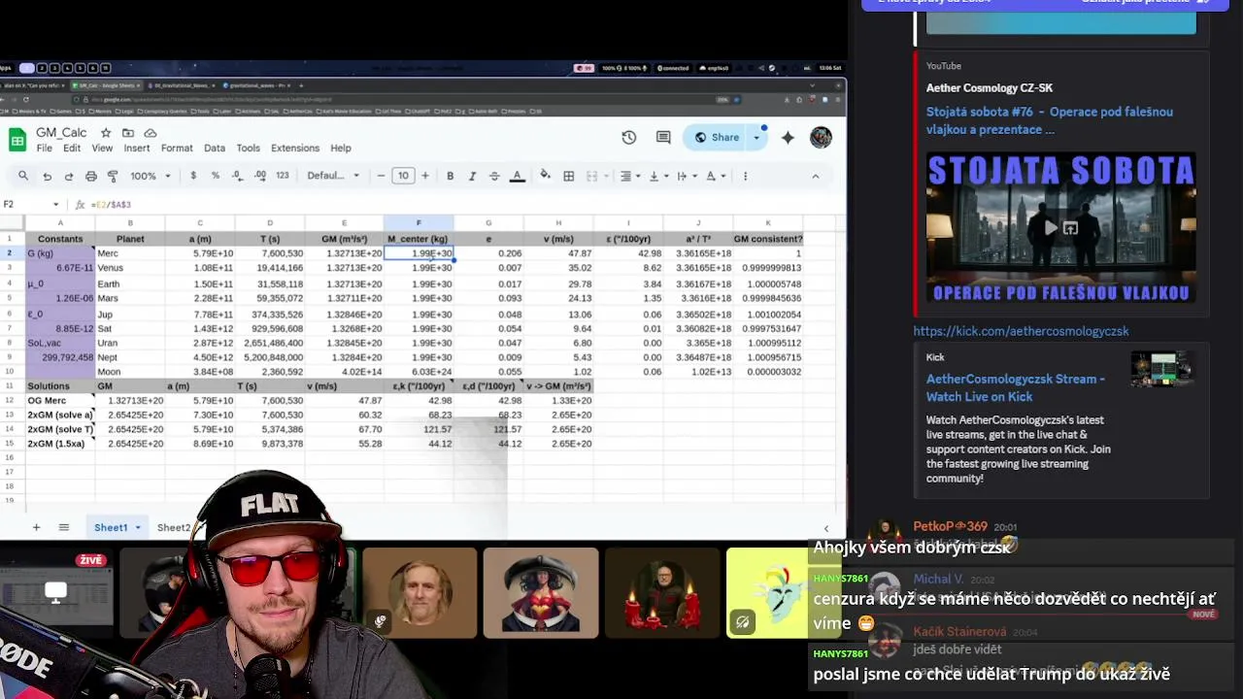The width and height of the screenshot is (1243, 699).
Task: Open the Sheet1 tab dropdown arrow
Action: click(x=138, y=528)
